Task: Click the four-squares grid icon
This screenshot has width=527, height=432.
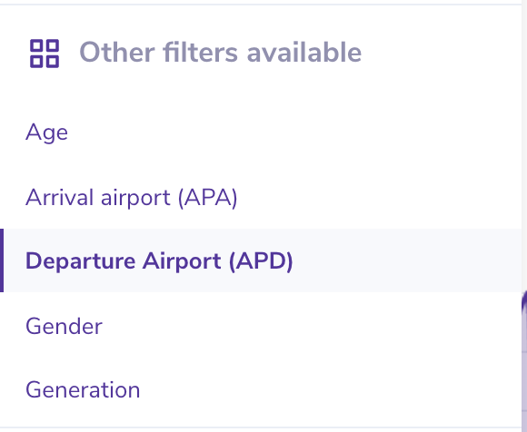Action: click(x=45, y=54)
